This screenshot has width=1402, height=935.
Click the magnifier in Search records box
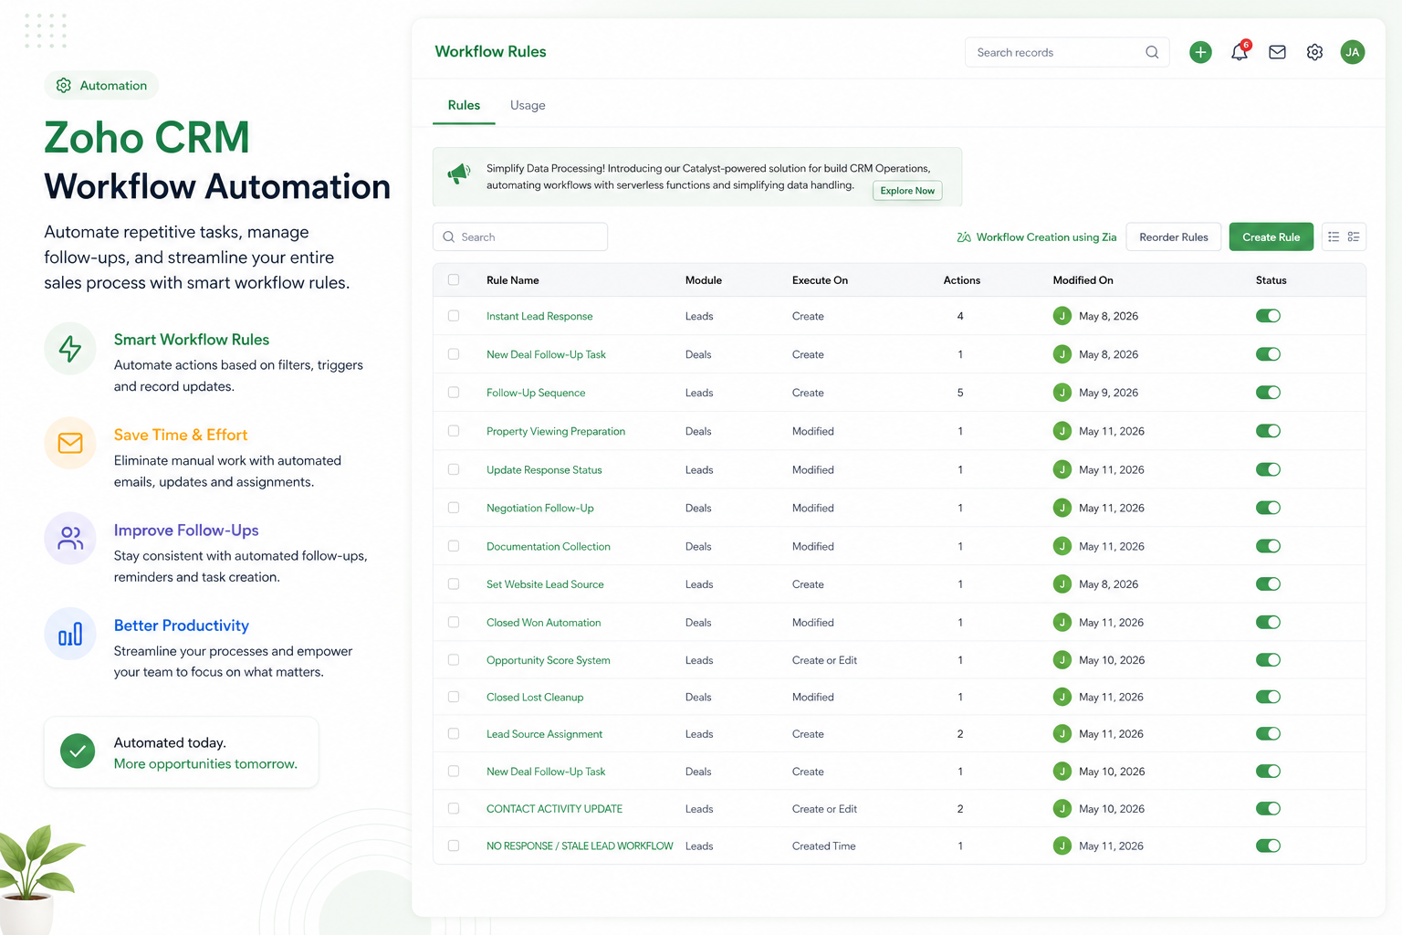point(1152,52)
